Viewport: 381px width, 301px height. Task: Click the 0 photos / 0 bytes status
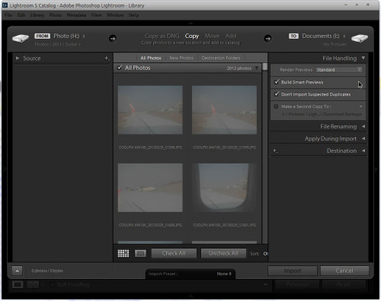(x=47, y=271)
